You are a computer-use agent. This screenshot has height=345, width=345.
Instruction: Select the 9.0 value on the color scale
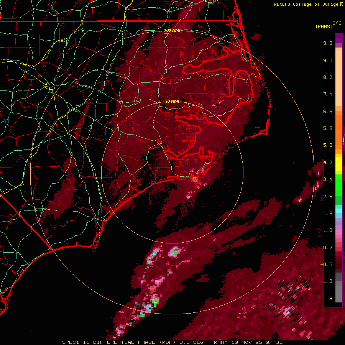click(x=328, y=60)
